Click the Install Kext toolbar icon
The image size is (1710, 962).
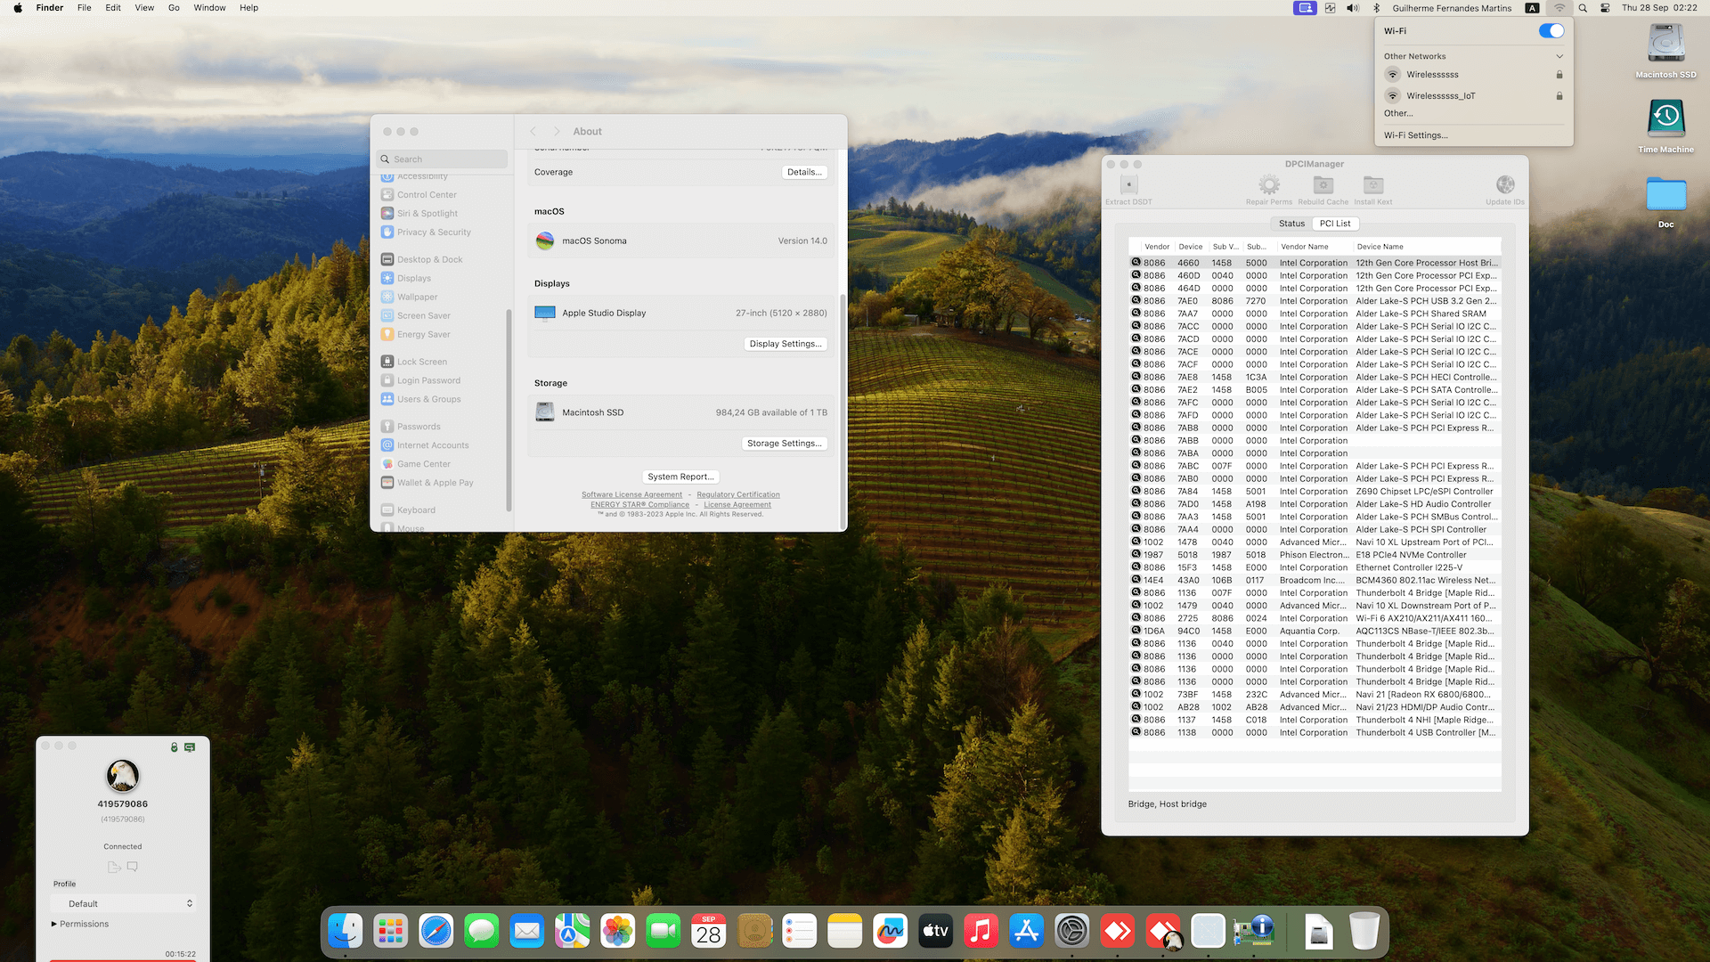coord(1372,185)
